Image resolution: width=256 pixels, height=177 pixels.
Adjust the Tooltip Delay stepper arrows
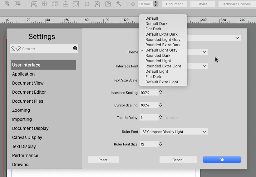tap(160, 118)
